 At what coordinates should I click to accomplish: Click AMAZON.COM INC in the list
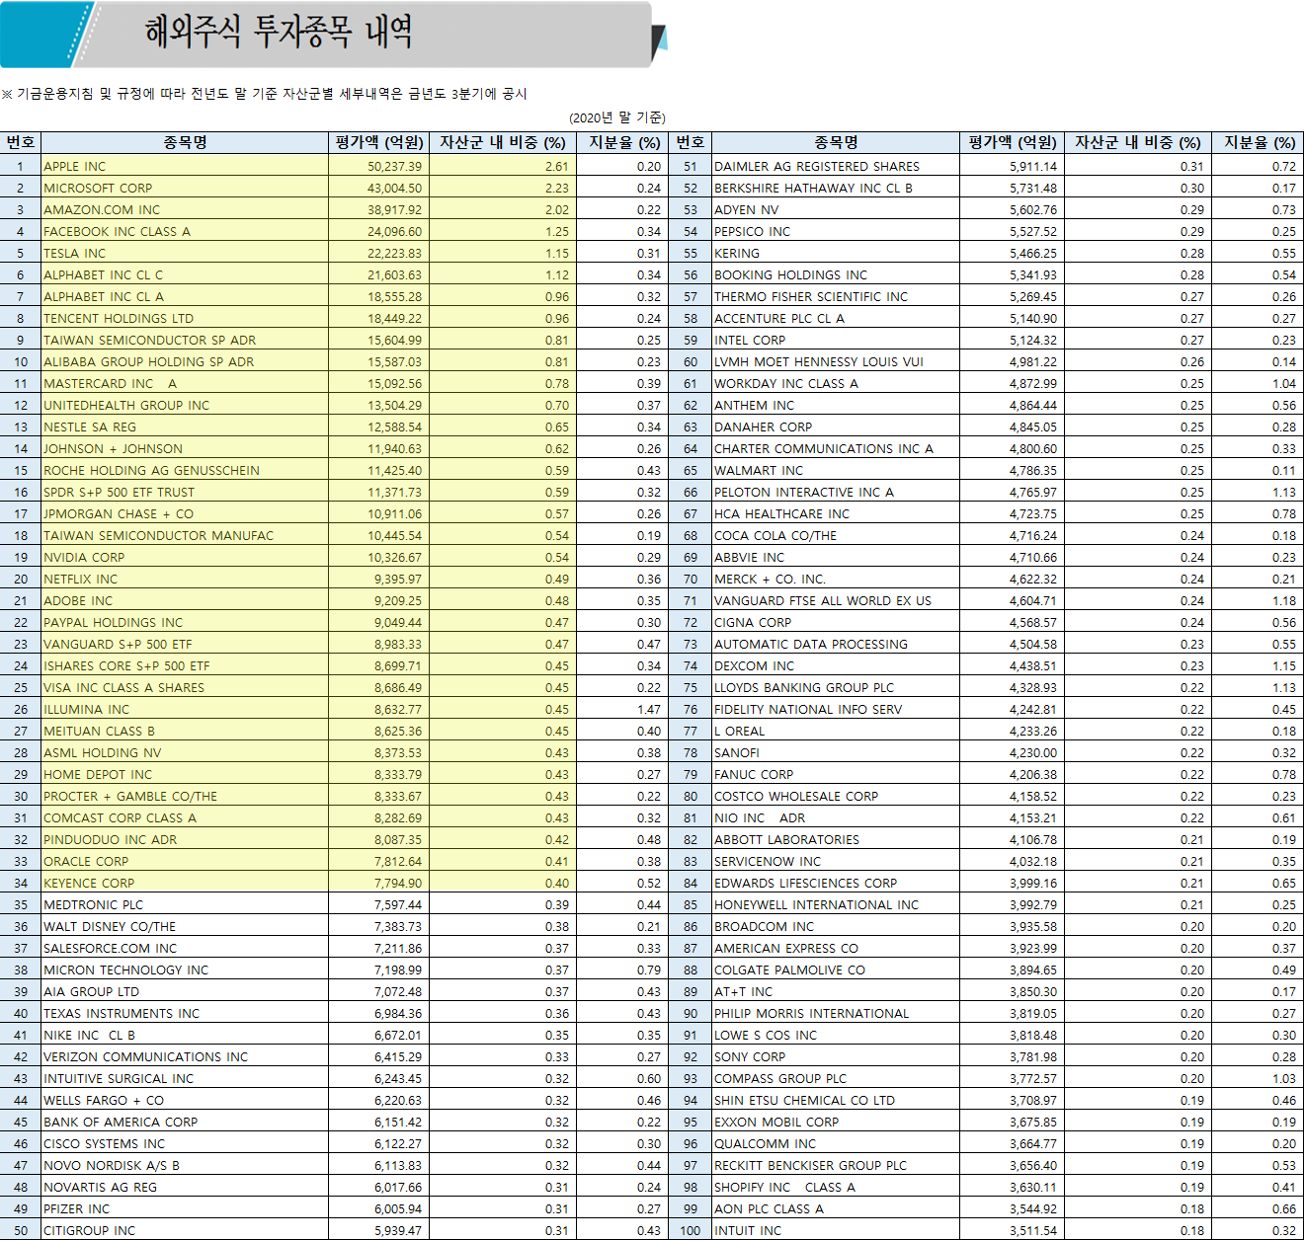(185, 209)
